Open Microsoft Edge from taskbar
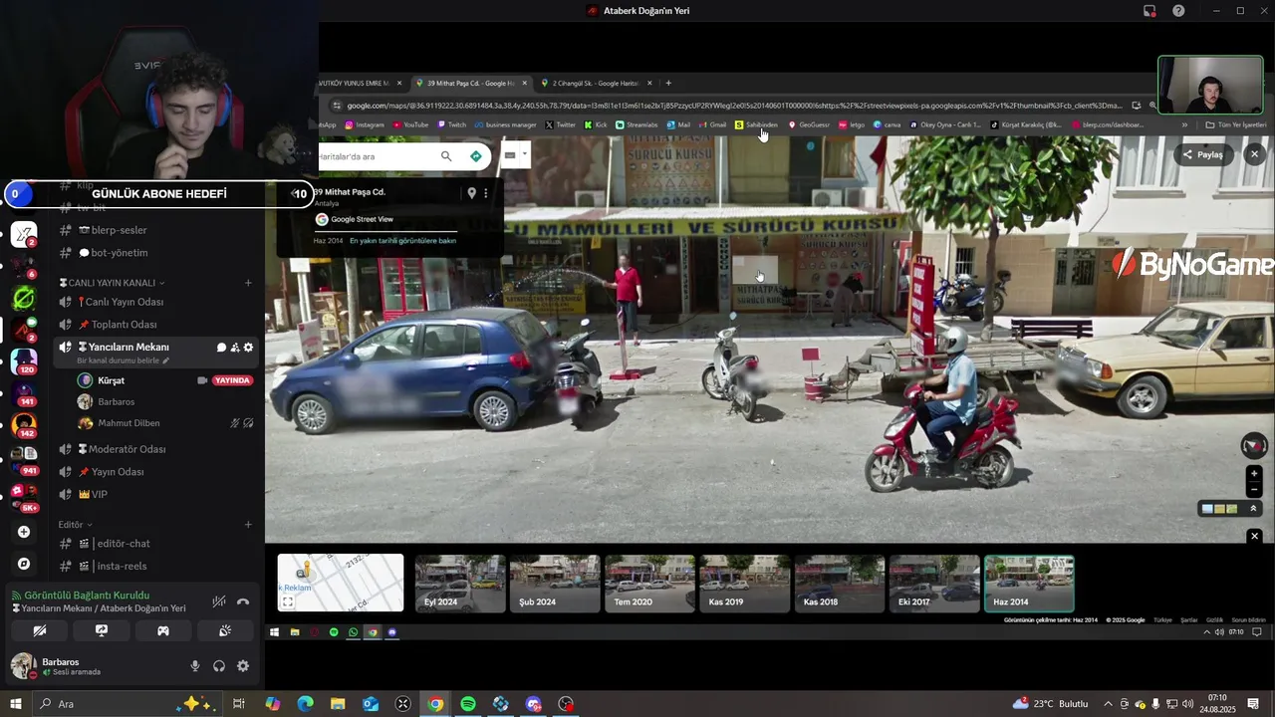Screen dimensions: 1275x717 [x=305, y=704]
